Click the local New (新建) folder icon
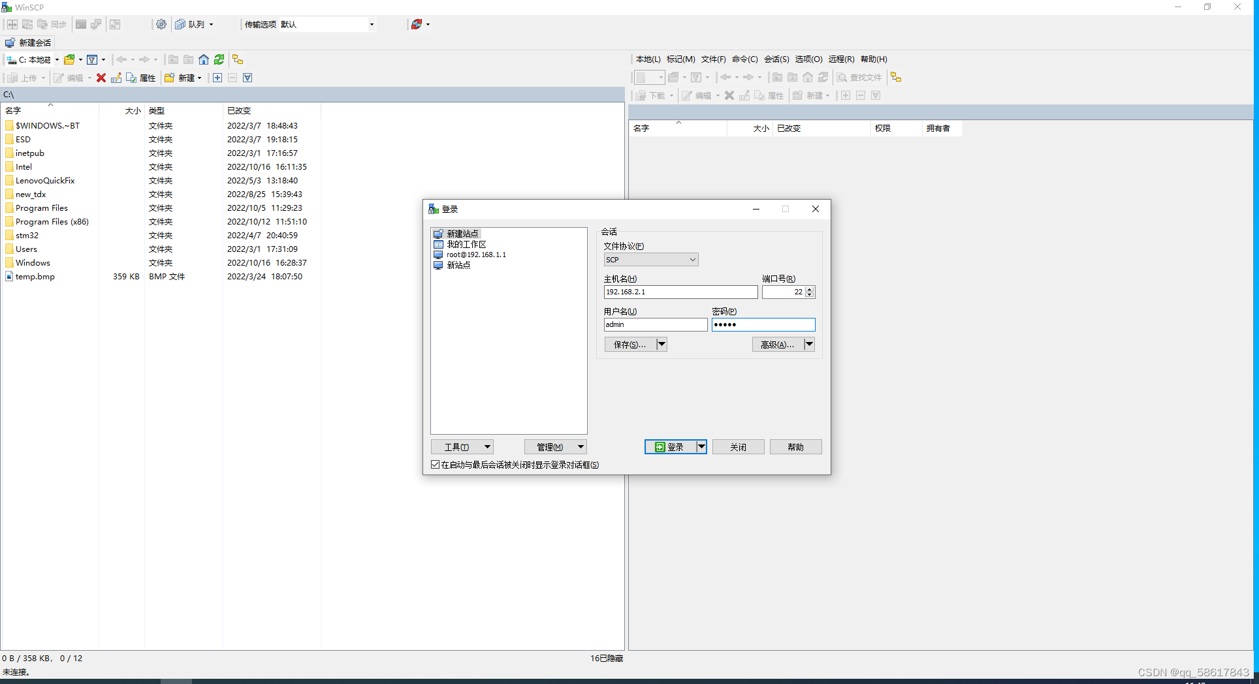The image size is (1259, 684). pos(169,78)
